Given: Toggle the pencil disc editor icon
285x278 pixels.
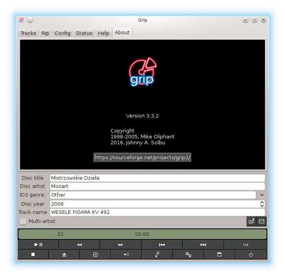Looking at the screenshot, I should point(157,254).
